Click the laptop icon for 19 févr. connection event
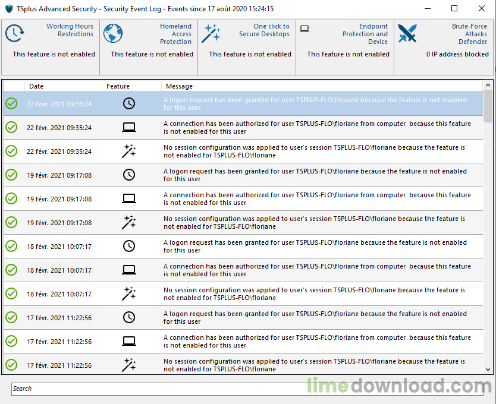This screenshot has height=404, width=496. pos(129,198)
